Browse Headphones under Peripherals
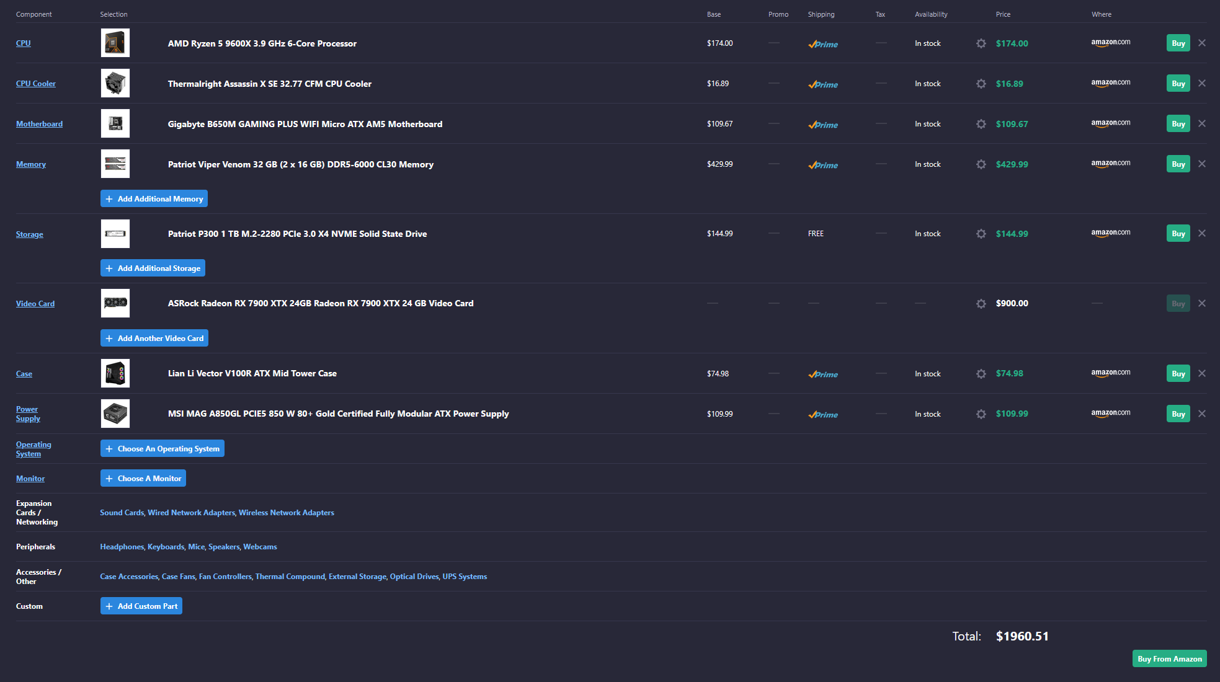 pyautogui.click(x=122, y=547)
